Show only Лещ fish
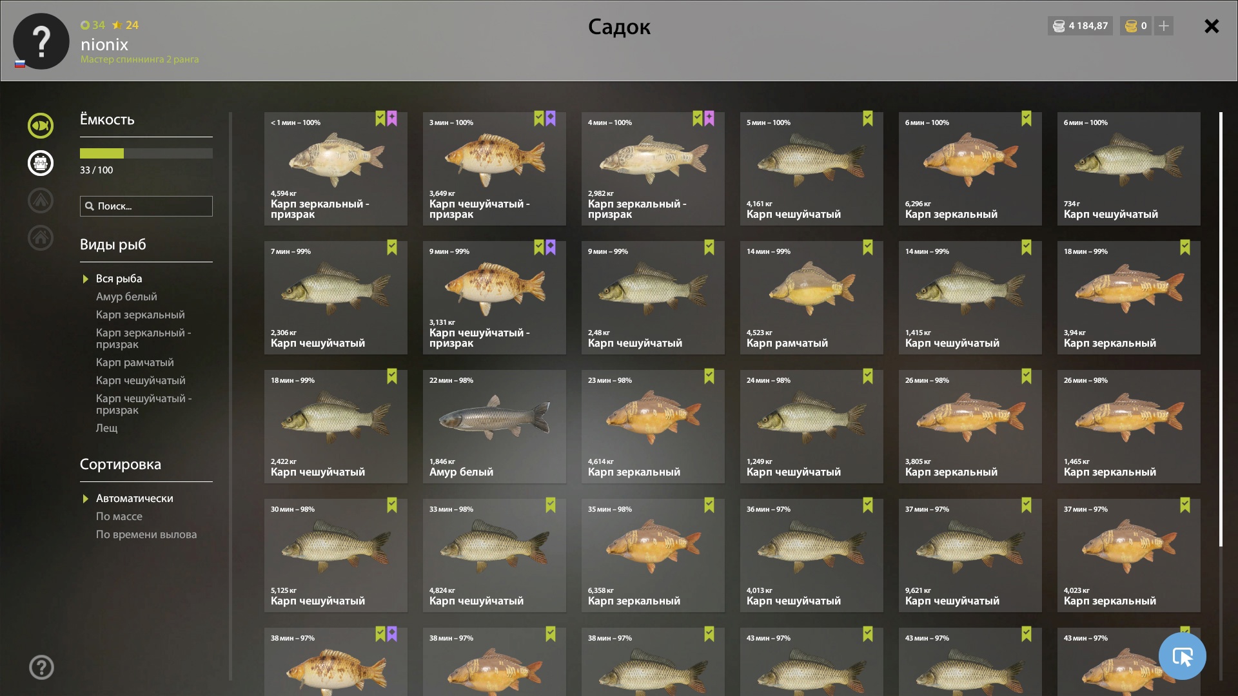The image size is (1238, 696). coord(107,428)
